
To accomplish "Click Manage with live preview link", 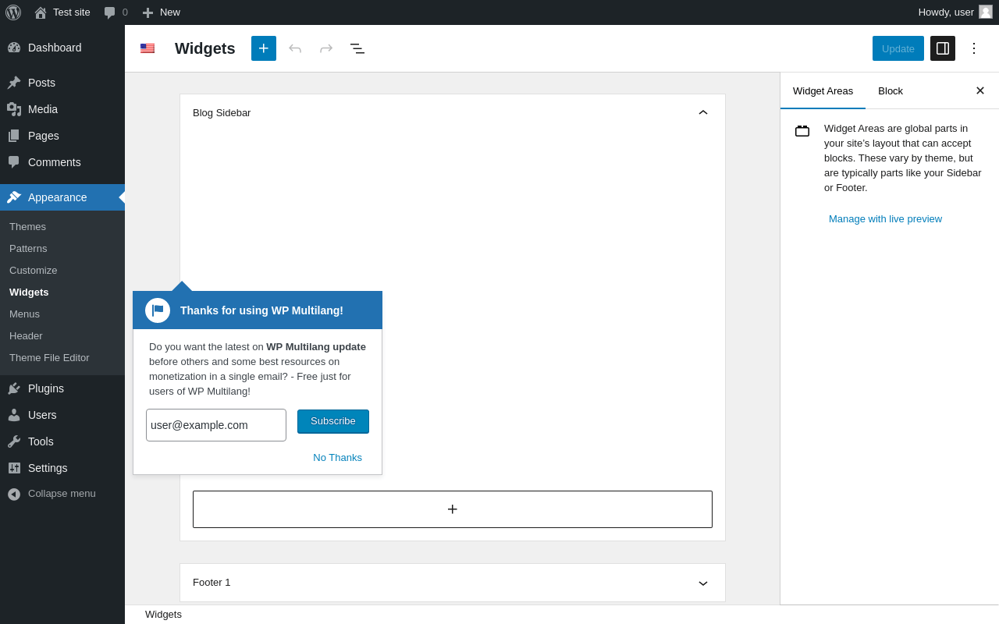I will (x=885, y=219).
